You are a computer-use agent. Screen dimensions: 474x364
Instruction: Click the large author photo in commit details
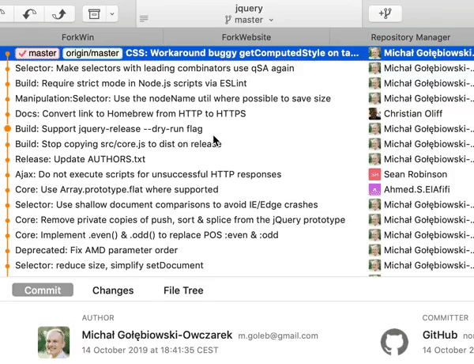tap(54, 342)
